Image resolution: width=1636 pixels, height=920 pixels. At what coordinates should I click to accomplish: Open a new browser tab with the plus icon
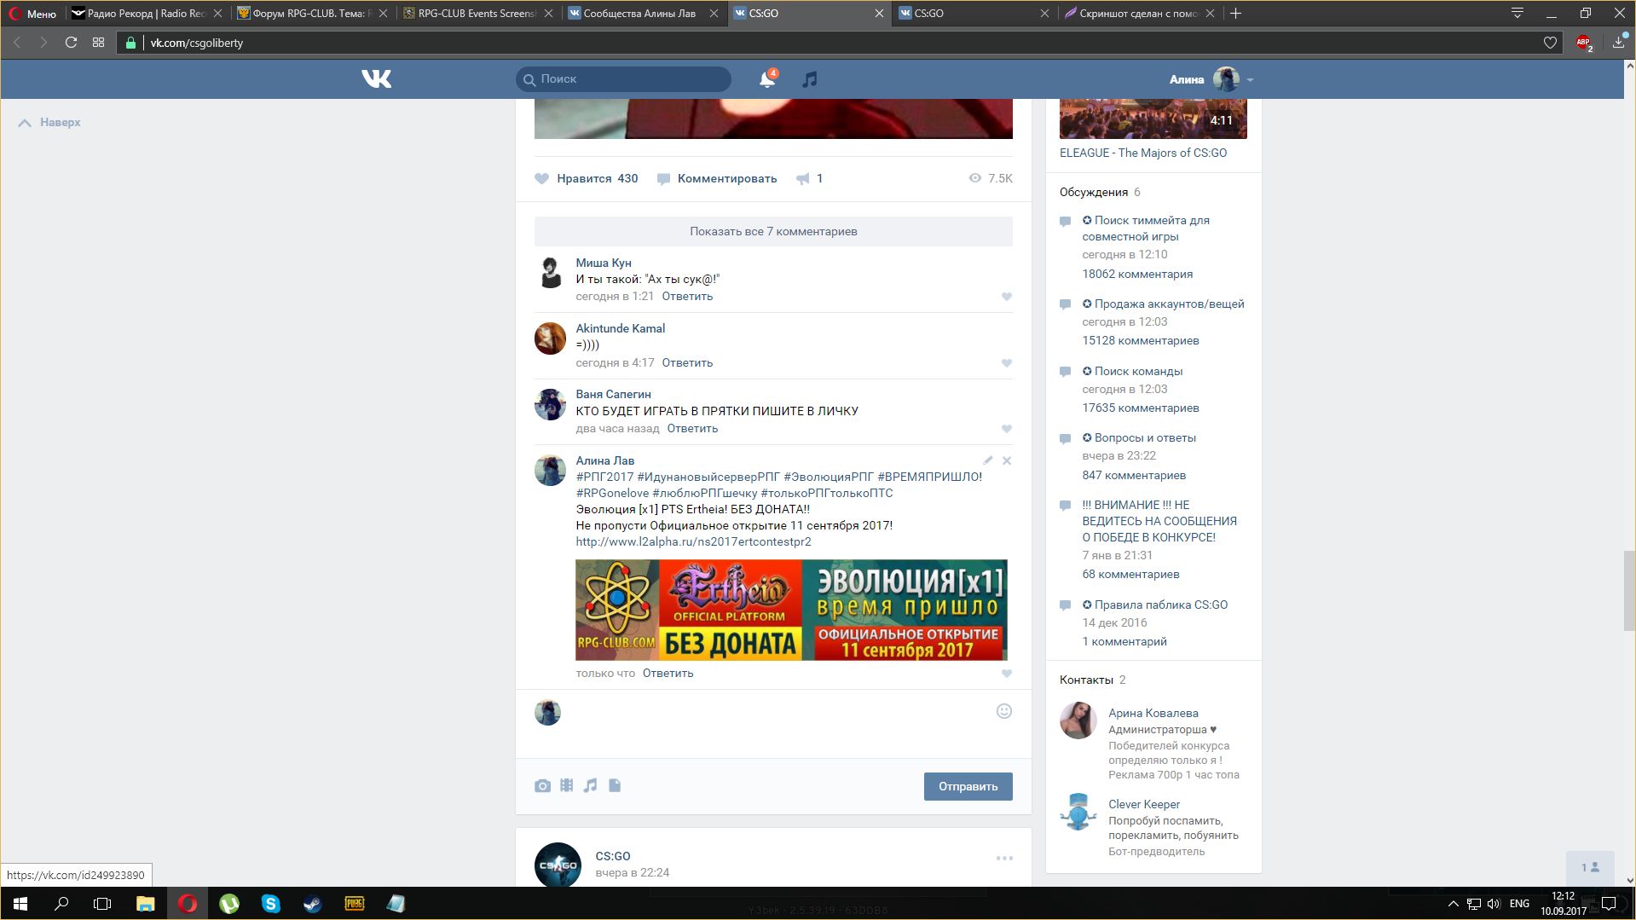[x=1235, y=13]
